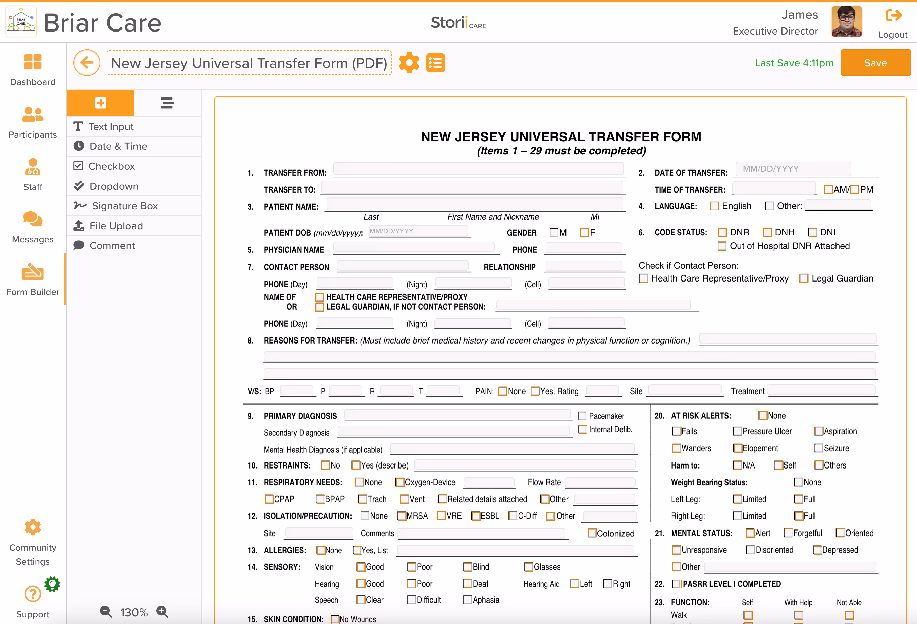Click the Briar Care logo

21,22
